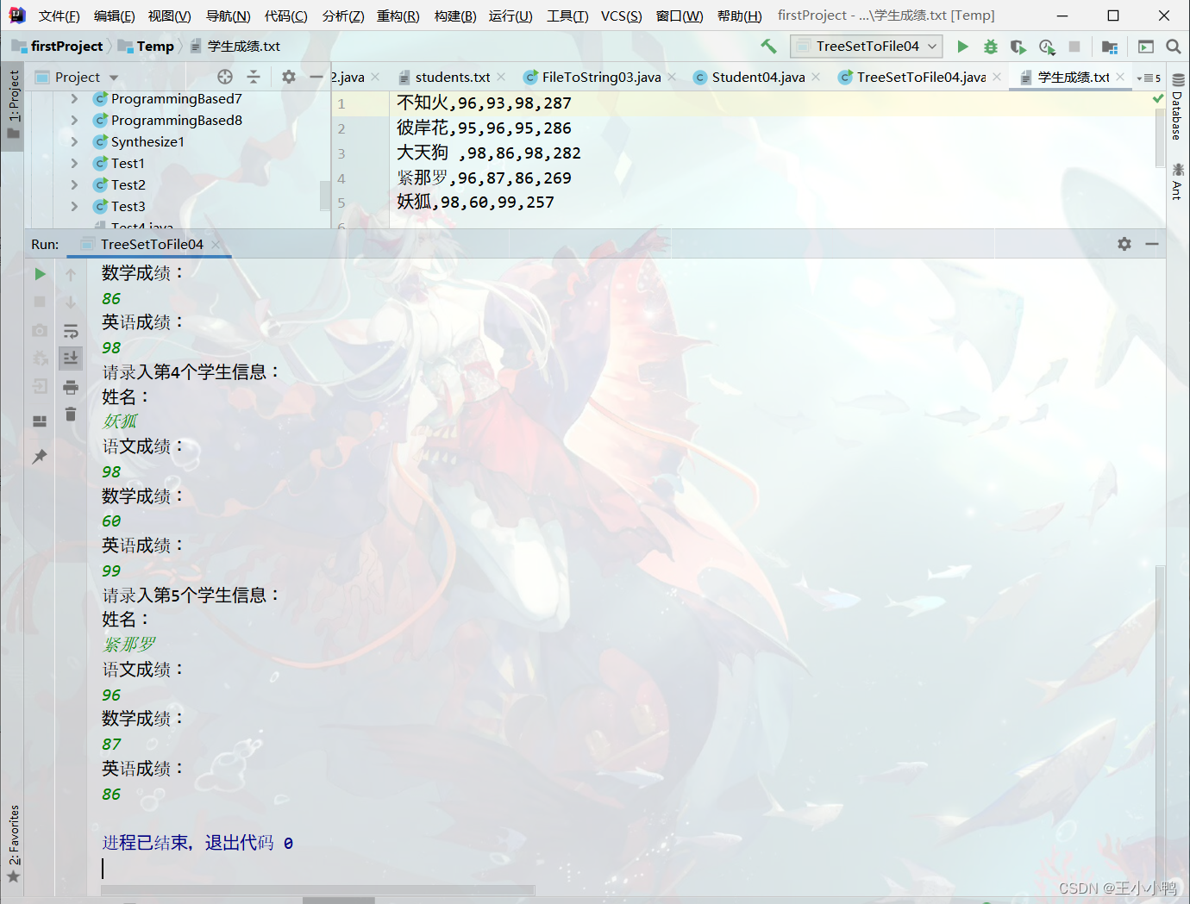Image resolution: width=1190 pixels, height=904 pixels.
Task: Click the Down the Stack Trace arrow
Action: [71, 302]
